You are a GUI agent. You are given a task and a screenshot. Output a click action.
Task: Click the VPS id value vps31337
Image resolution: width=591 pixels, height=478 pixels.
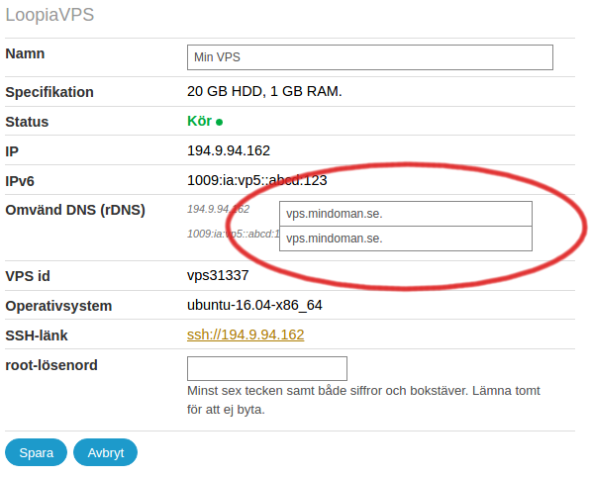218,275
